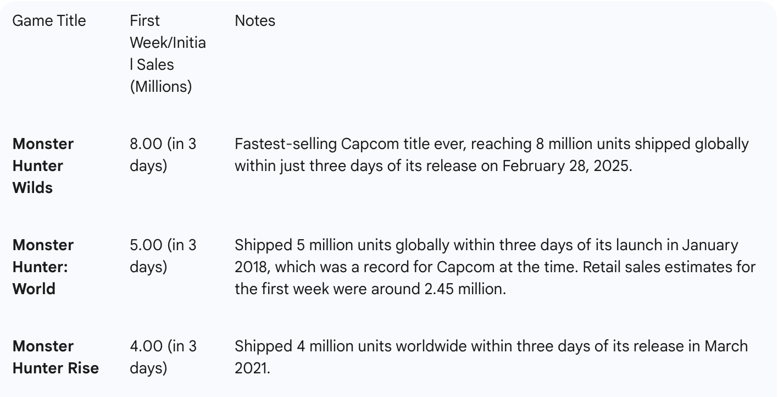Click the 8.00 (in 3 days) sales cell

[x=163, y=155]
